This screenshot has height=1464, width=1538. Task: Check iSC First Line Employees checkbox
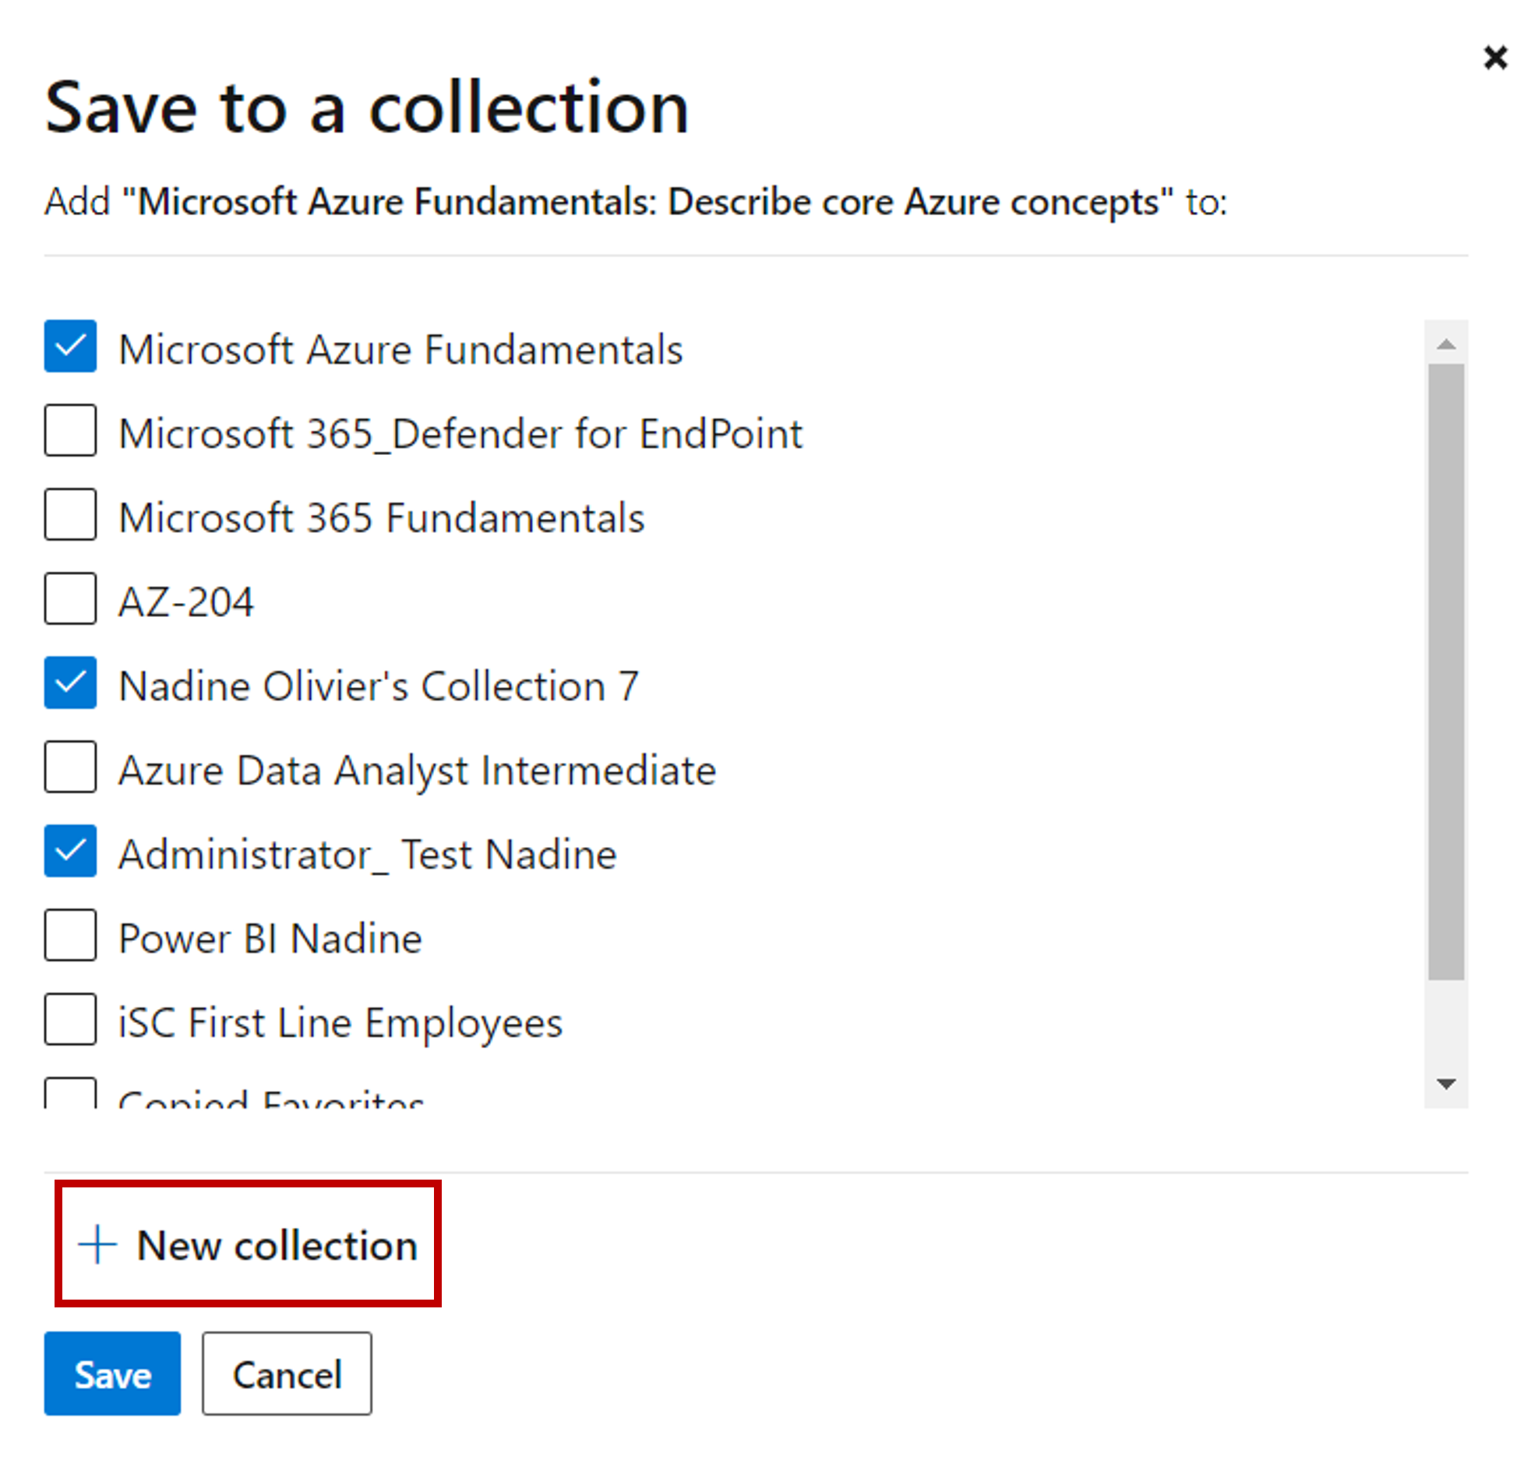pyautogui.click(x=70, y=1019)
